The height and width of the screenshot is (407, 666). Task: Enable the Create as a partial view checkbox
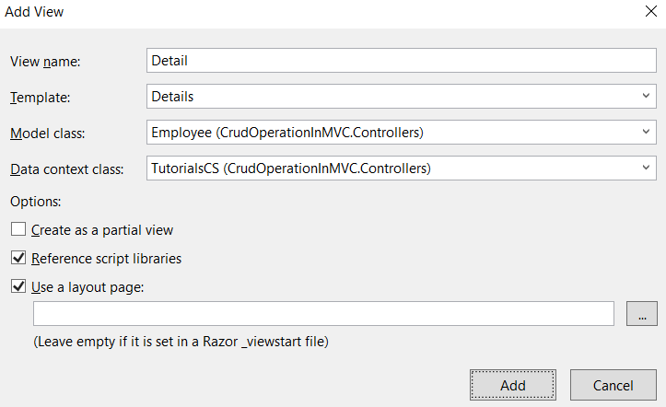point(18,229)
